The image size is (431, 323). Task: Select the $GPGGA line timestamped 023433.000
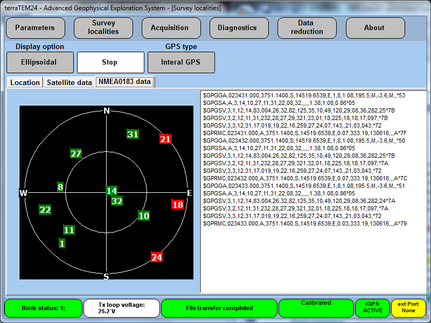[x=304, y=186]
